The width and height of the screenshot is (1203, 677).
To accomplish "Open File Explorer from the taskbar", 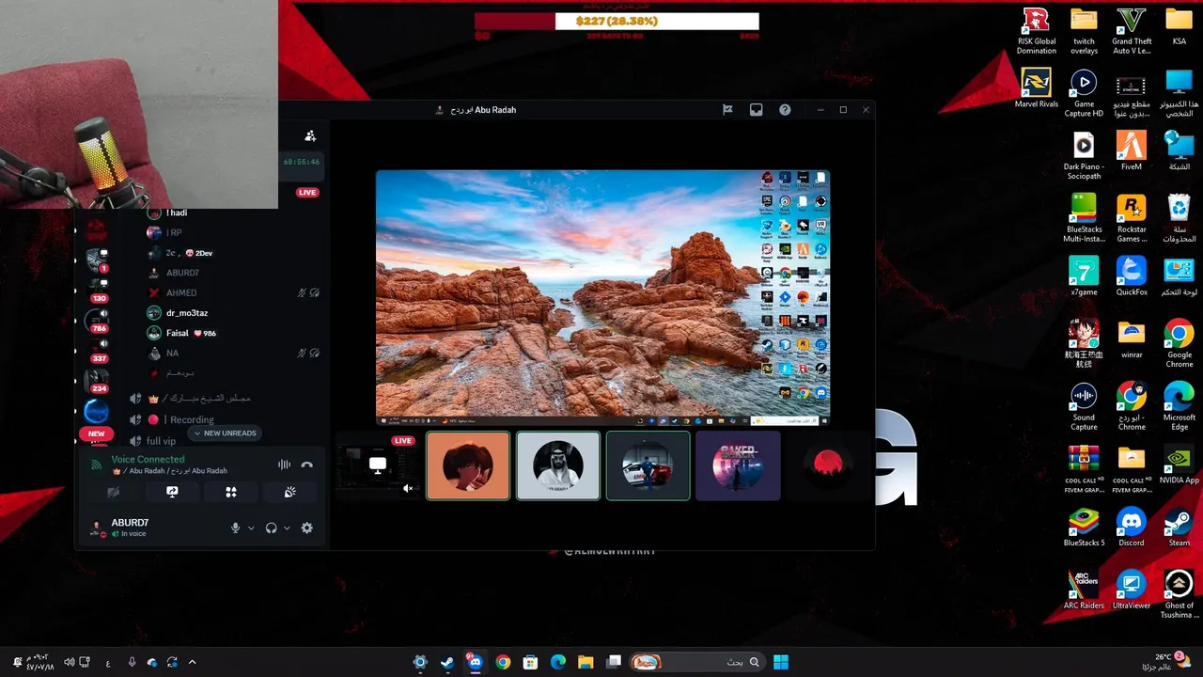I will coord(585,662).
